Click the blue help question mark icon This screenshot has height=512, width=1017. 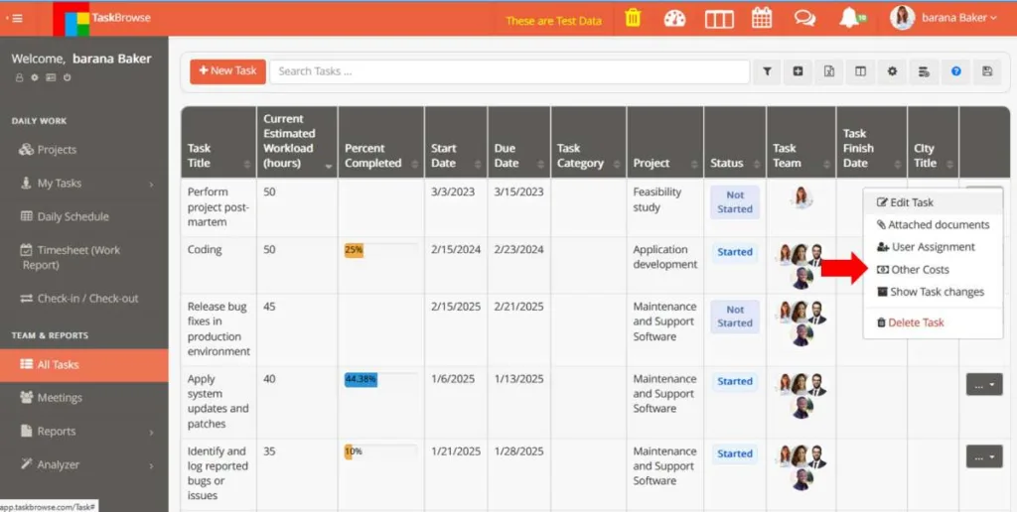pyautogui.click(x=955, y=71)
